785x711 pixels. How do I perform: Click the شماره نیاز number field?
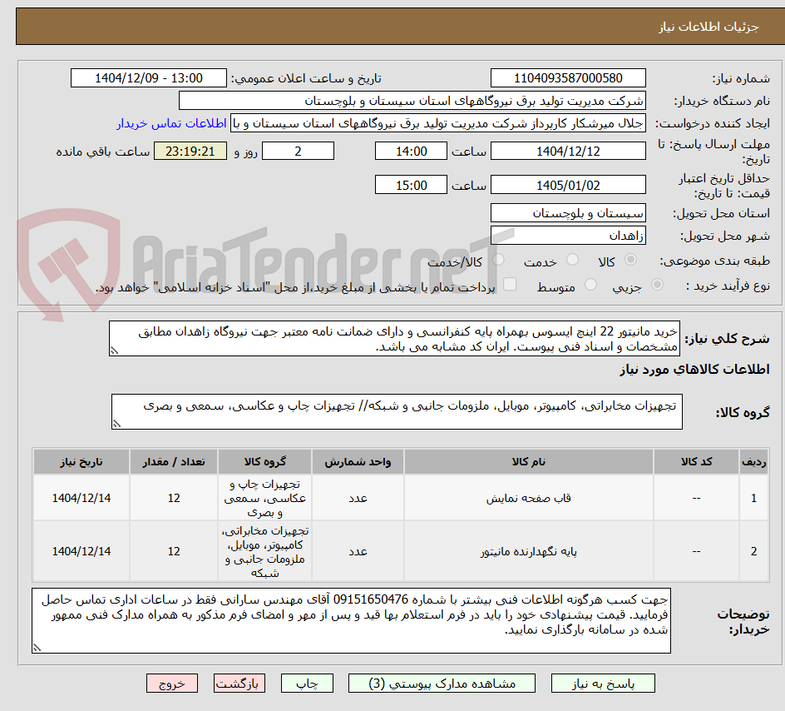(568, 78)
